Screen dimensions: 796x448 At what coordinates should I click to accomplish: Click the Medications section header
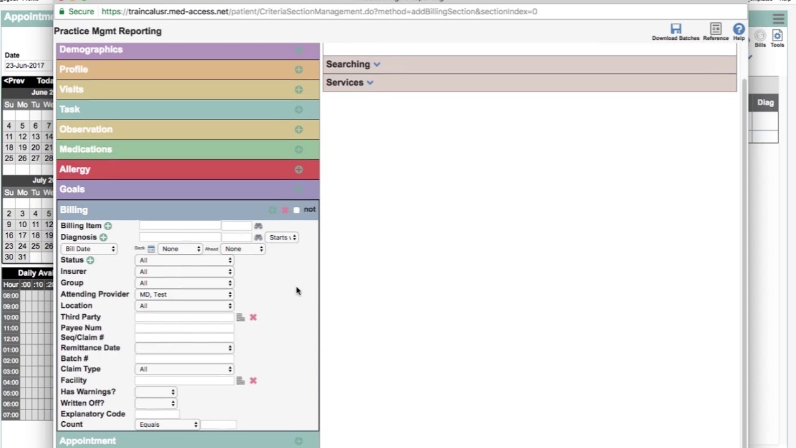(188, 149)
